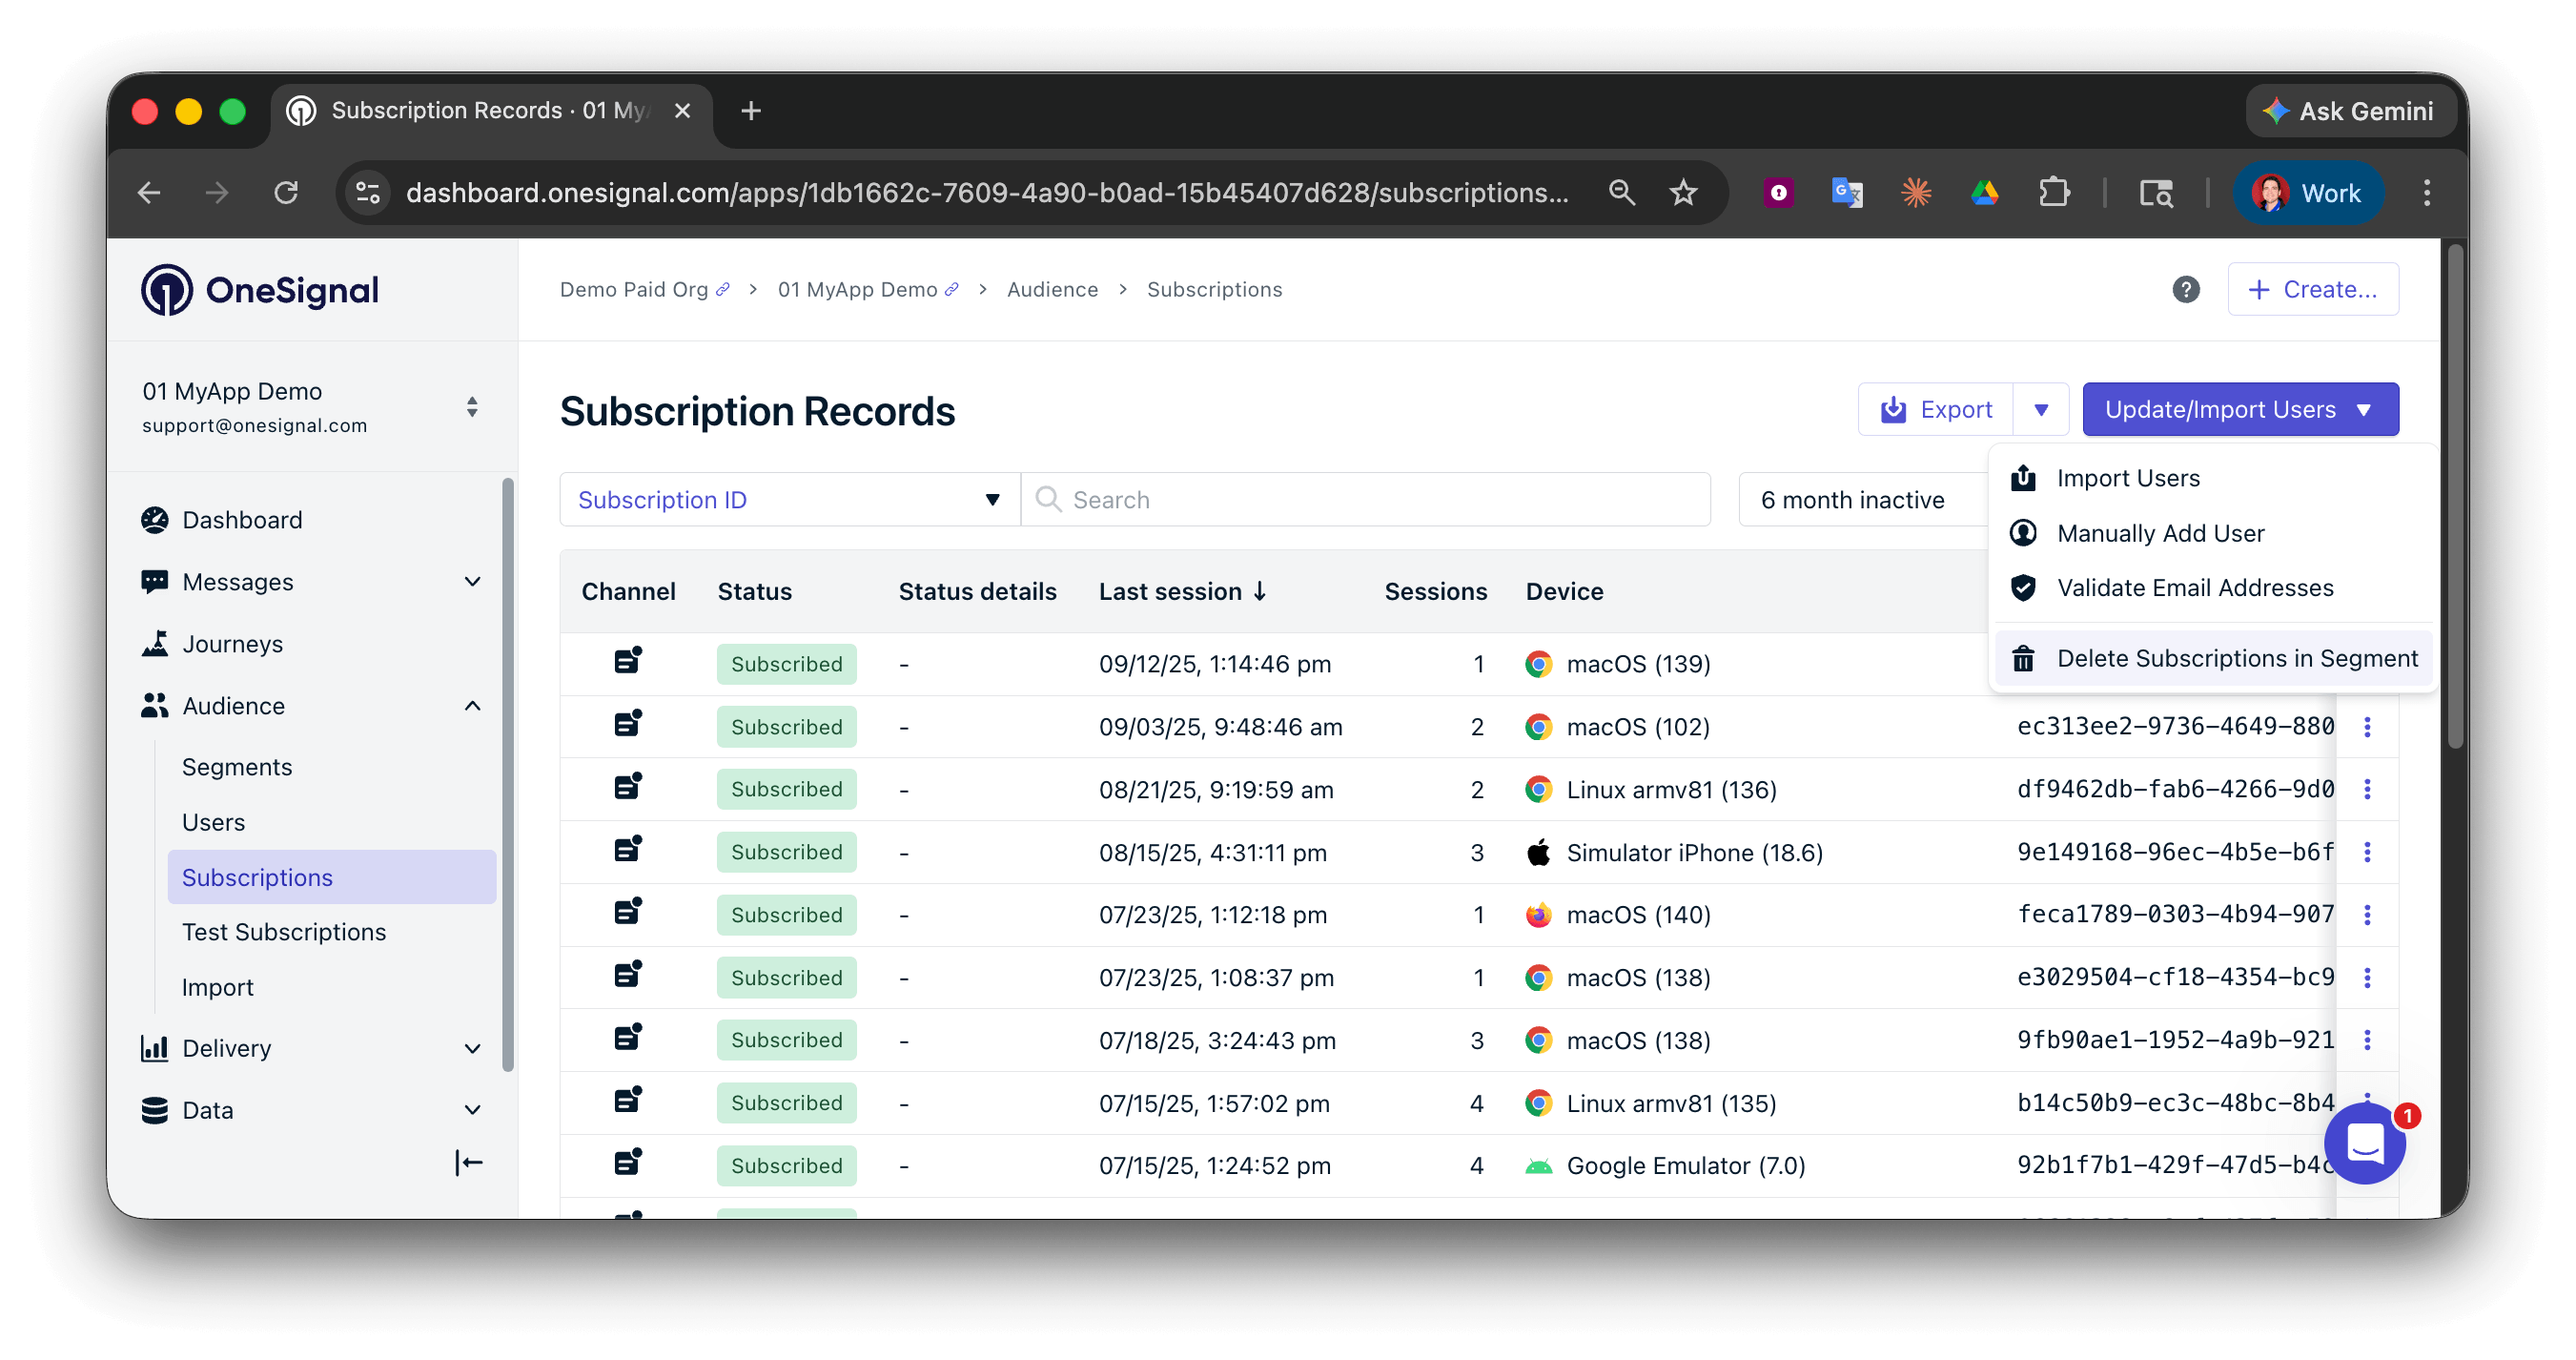Image resolution: width=2576 pixels, height=1360 pixels.
Task: Open the intercom chat bubble
Action: pyautogui.click(x=2364, y=1143)
